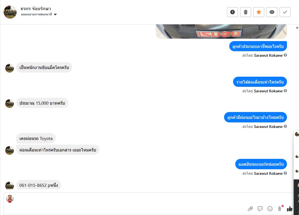
Task: Attach a file with paperclip icon
Action: pyautogui.click(x=250, y=209)
